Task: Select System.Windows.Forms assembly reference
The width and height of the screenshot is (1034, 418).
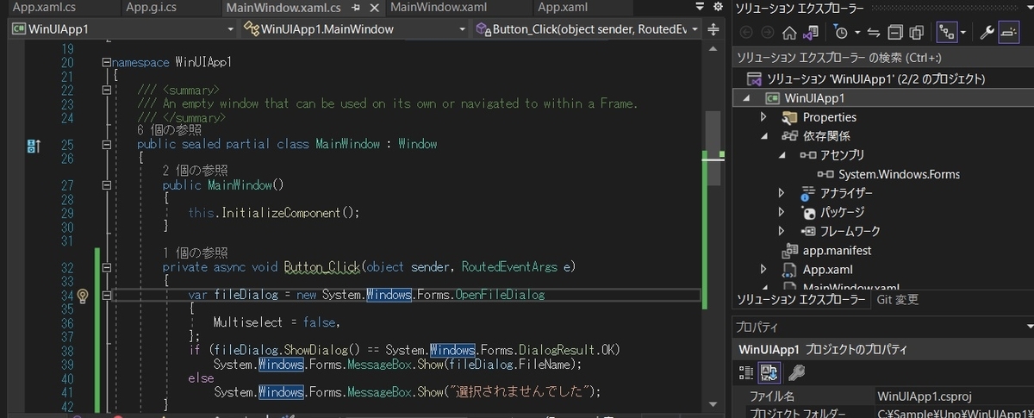Action: (888, 174)
